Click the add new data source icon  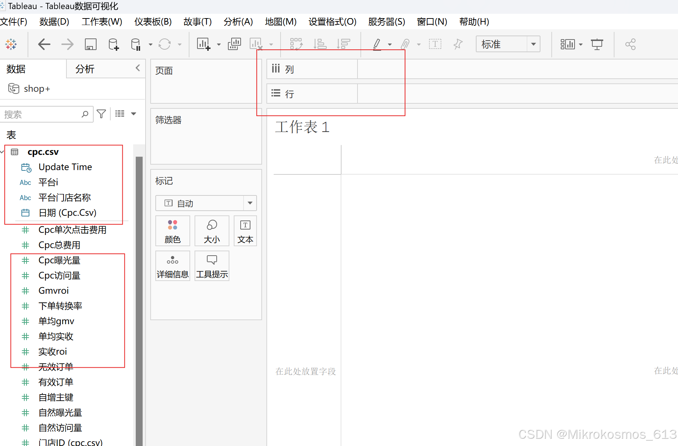pyautogui.click(x=114, y=44)
